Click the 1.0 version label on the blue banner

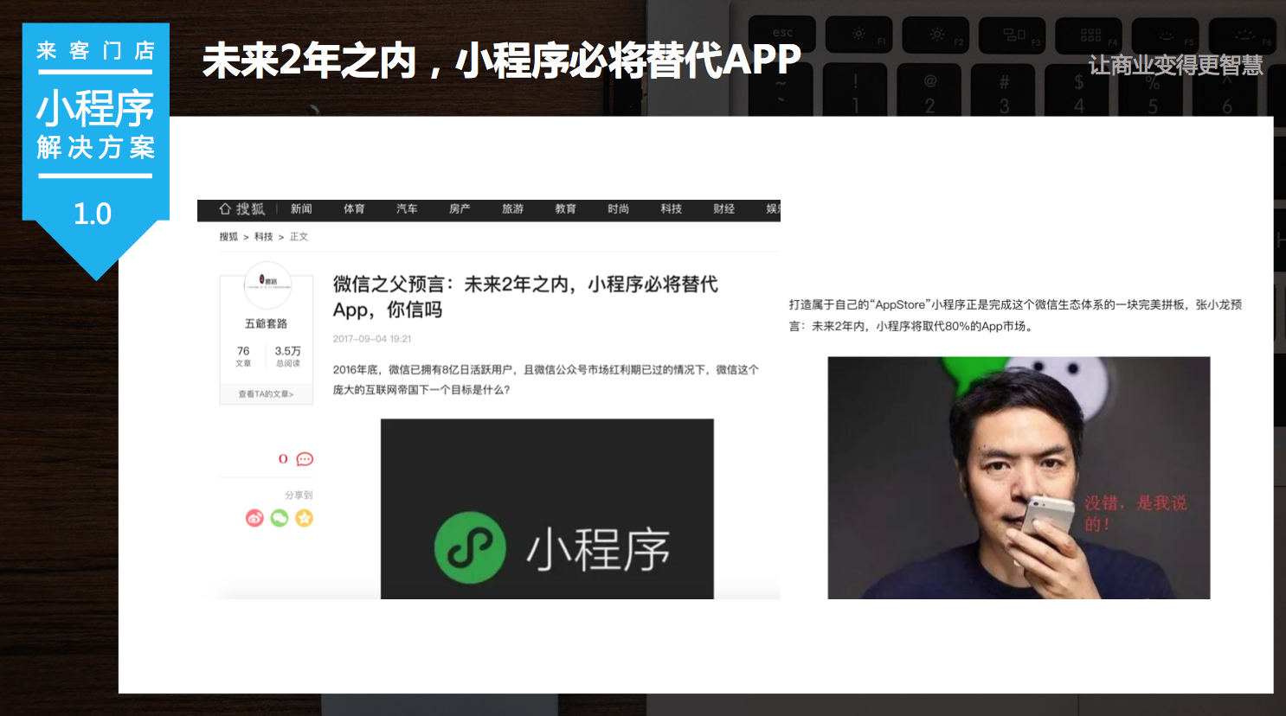tap(93, 214)
